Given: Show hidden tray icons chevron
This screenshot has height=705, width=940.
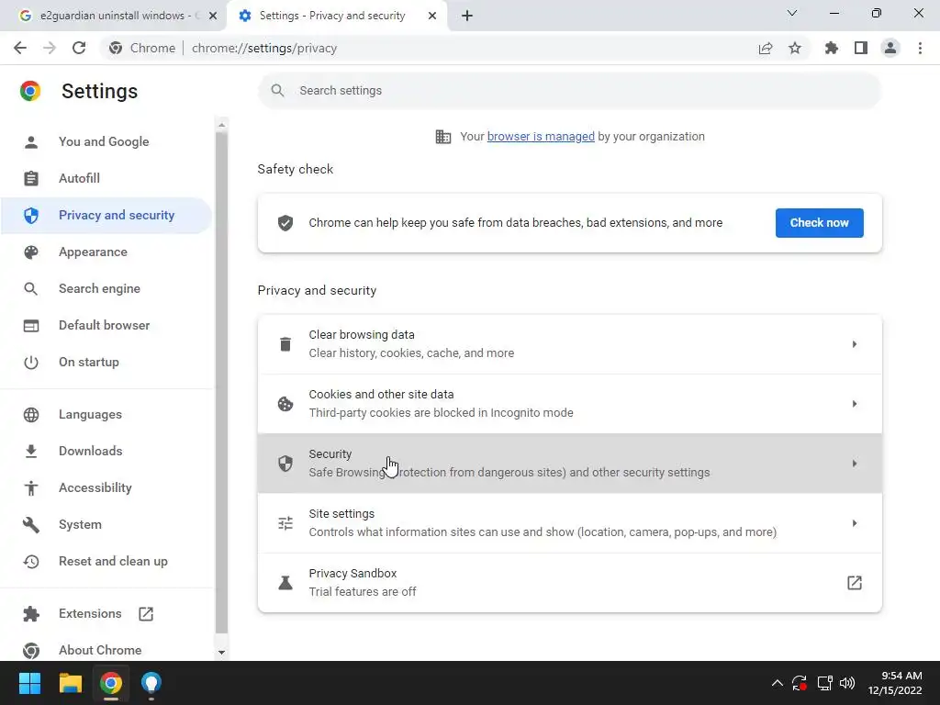Looking at the screenshot, I should [x=777, y=683].
